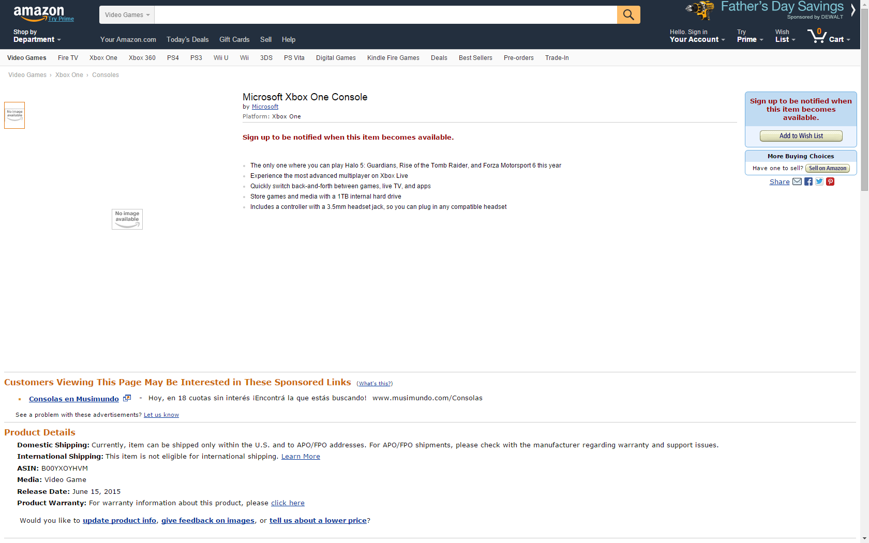Share the product on Pinterest

tap(830, 182)
